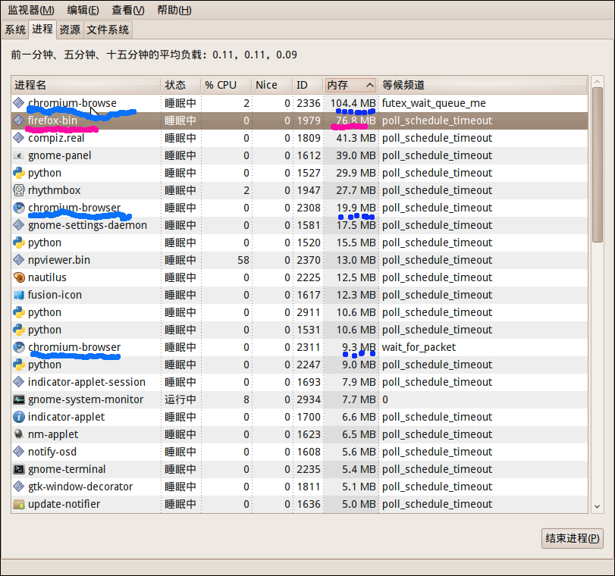Screen dimensions: 615x576
Task: Click the Python icon for PID 1527
Action: (18, 173)
